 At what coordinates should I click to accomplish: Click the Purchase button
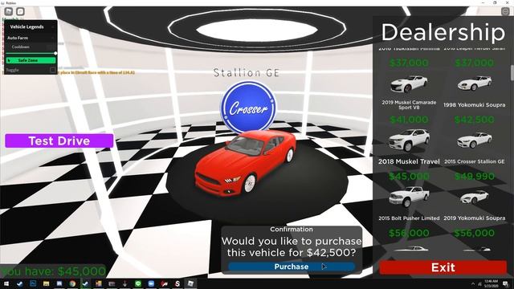(292, 267)
